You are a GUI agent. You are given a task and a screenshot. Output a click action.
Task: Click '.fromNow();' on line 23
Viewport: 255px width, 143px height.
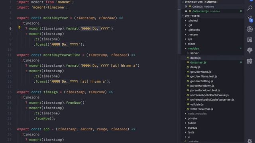tap(44, 118)
